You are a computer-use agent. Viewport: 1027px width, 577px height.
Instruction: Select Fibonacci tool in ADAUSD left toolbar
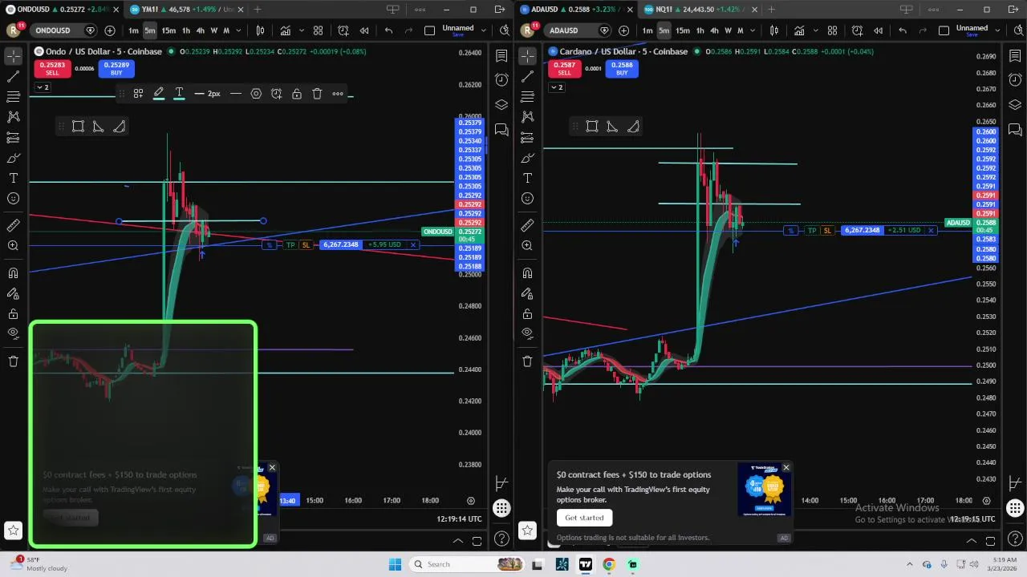coord(527,96)
